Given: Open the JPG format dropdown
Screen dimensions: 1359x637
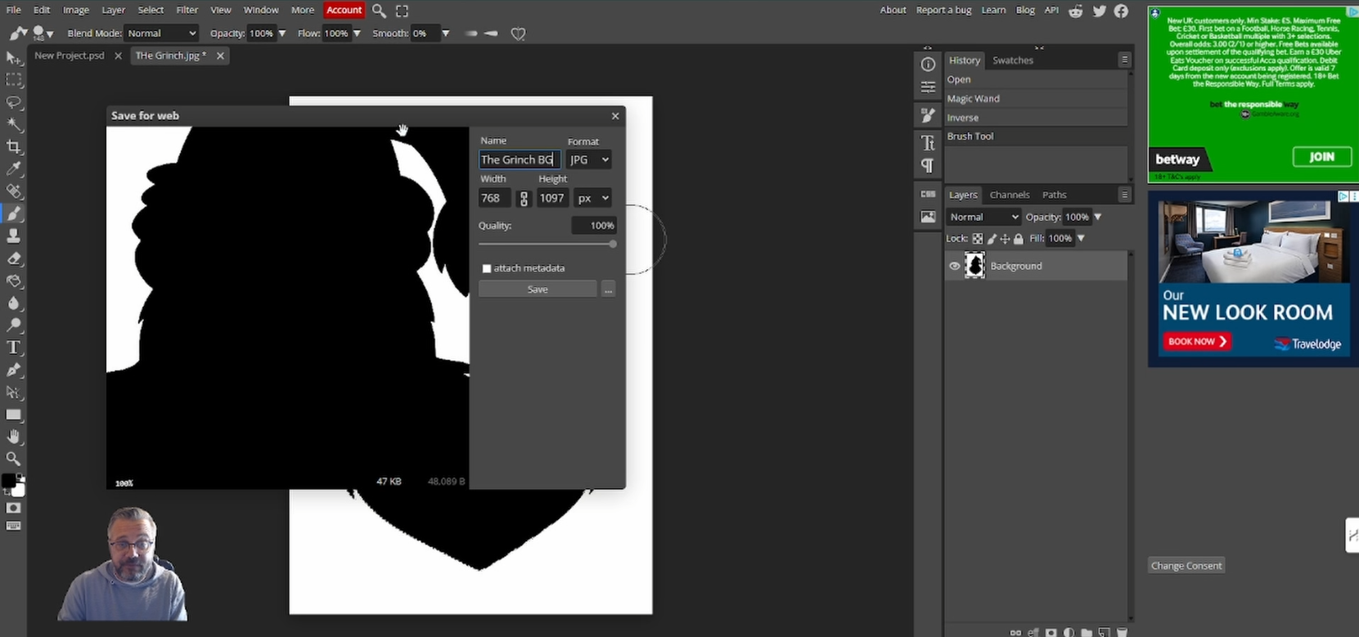Looking at the screenshot, I should point(589,159).
